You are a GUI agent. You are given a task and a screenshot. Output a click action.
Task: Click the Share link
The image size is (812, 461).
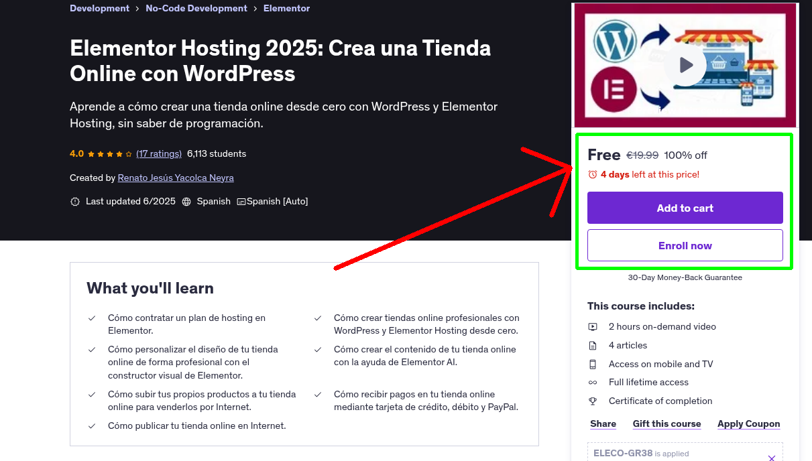(603, 423)
